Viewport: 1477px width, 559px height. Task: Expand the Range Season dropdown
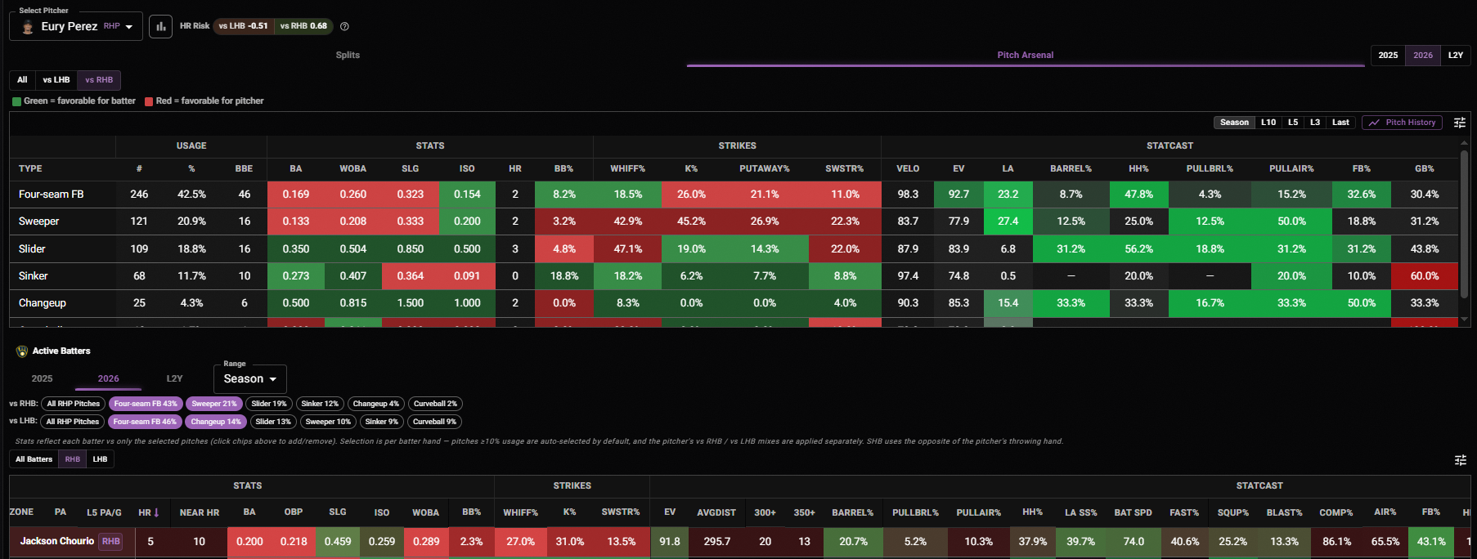coord(250,379)
